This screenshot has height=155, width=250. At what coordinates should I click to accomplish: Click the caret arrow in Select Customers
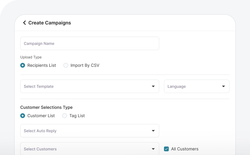tap(153, 149)
